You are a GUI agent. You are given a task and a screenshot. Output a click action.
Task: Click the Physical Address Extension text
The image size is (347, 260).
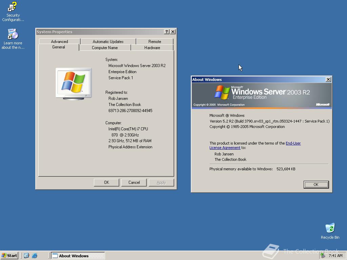pos(130,147)
